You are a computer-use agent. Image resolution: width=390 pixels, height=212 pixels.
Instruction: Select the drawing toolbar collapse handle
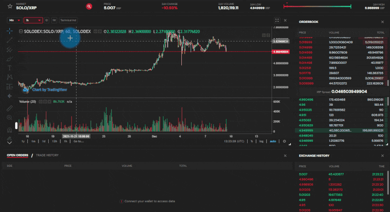(17, 126)
